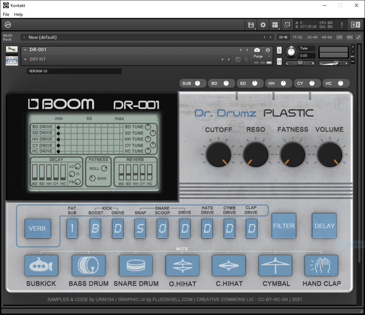The height and width of the screenshot is (315, 365).
Task: Open the DRY KIT snapshot dropdown
Action: pos(25,59)
